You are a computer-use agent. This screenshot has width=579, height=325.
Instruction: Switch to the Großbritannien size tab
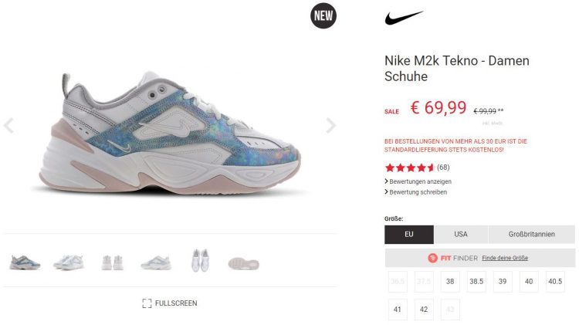(x=531, y=234)
